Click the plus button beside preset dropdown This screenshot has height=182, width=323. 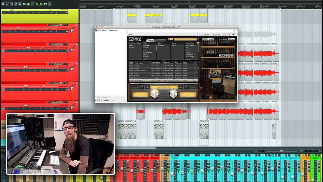[x=201, y=34]
